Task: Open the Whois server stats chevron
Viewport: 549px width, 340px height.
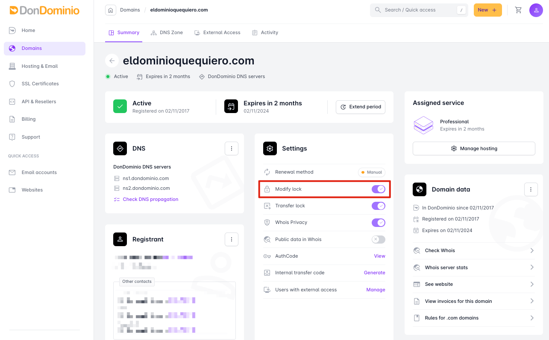Action: 532,267
